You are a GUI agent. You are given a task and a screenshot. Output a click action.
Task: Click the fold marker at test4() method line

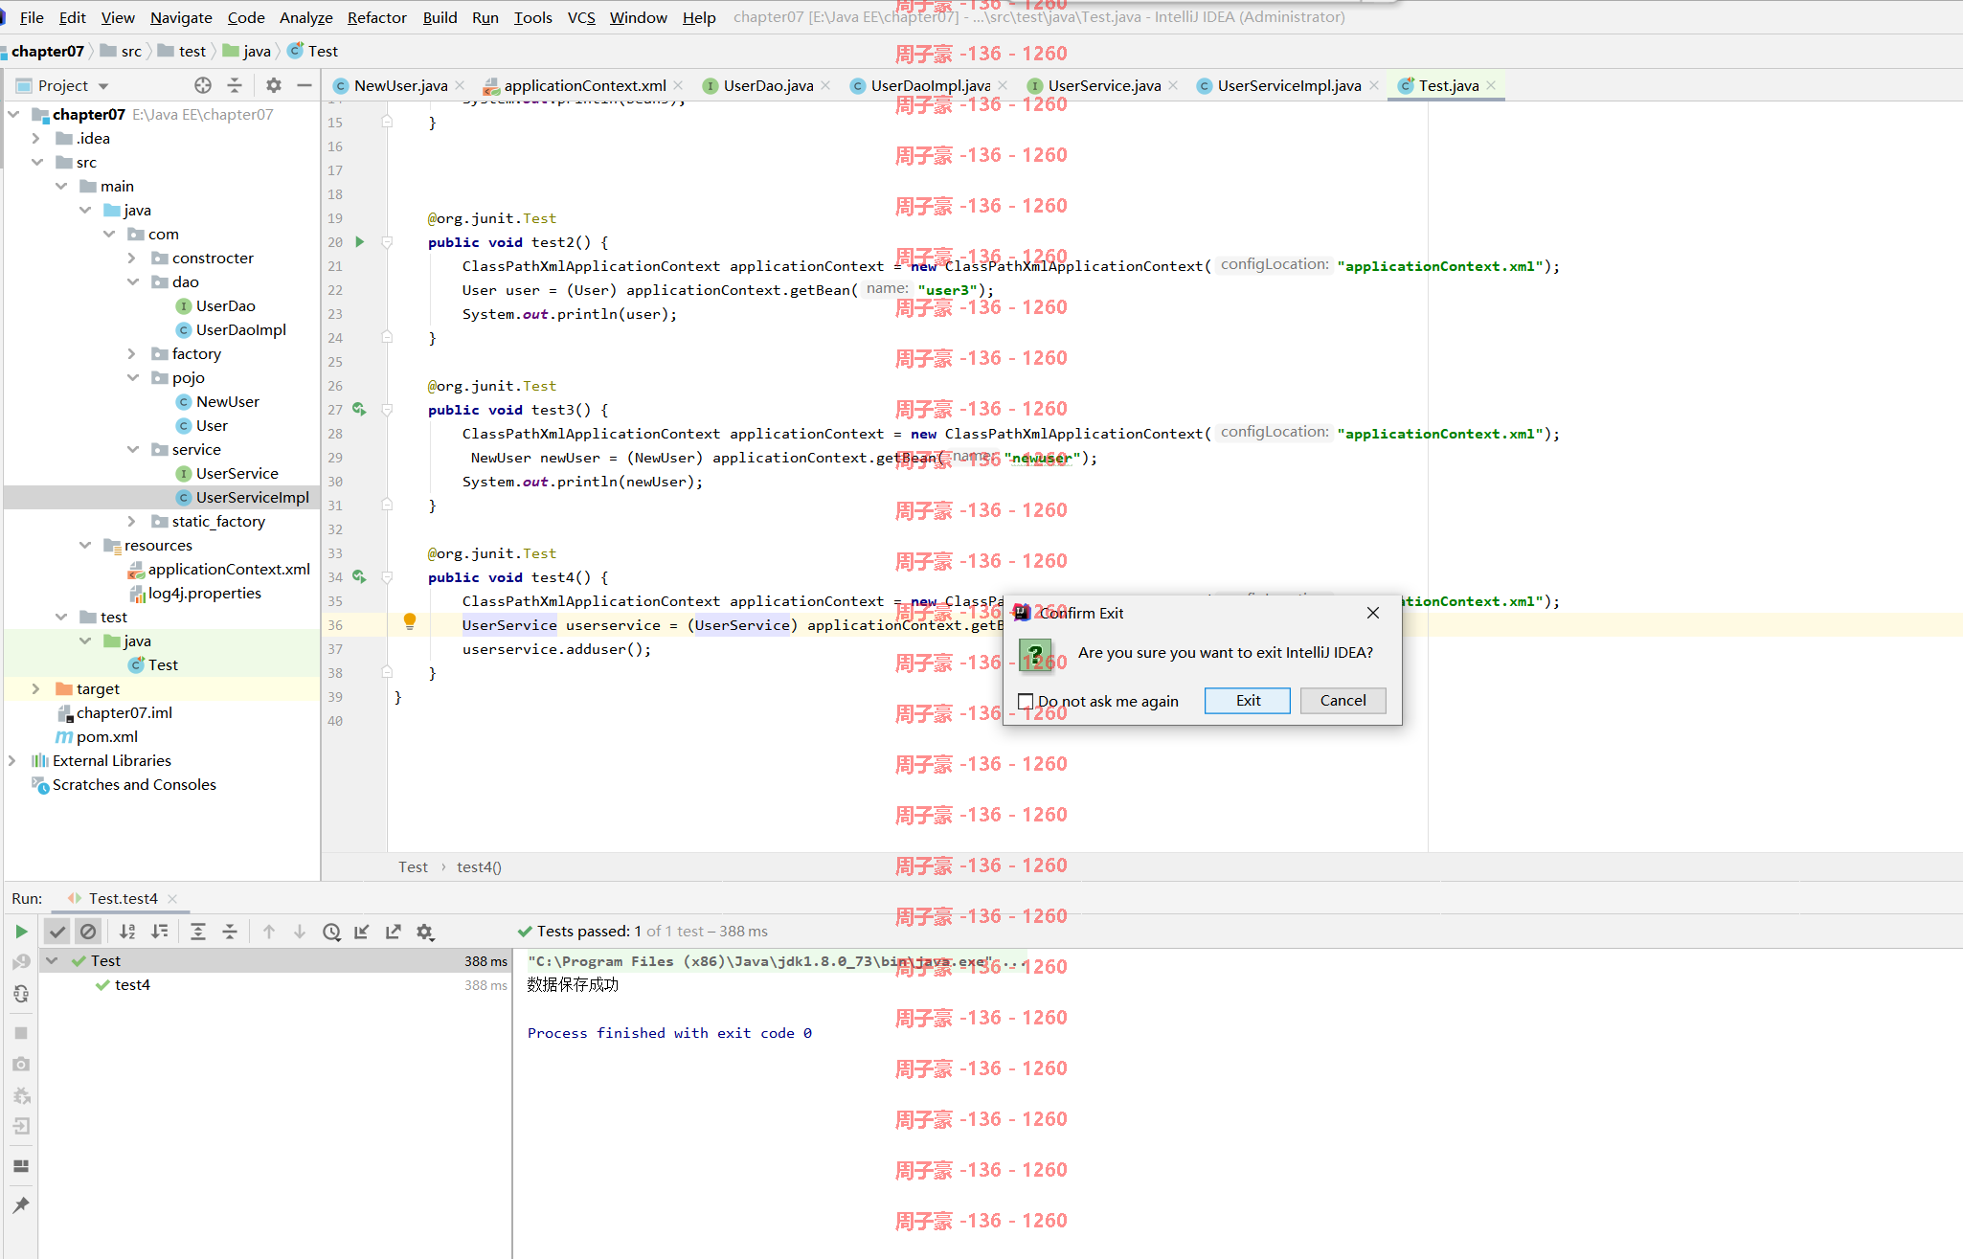click(x=387, y=577)
